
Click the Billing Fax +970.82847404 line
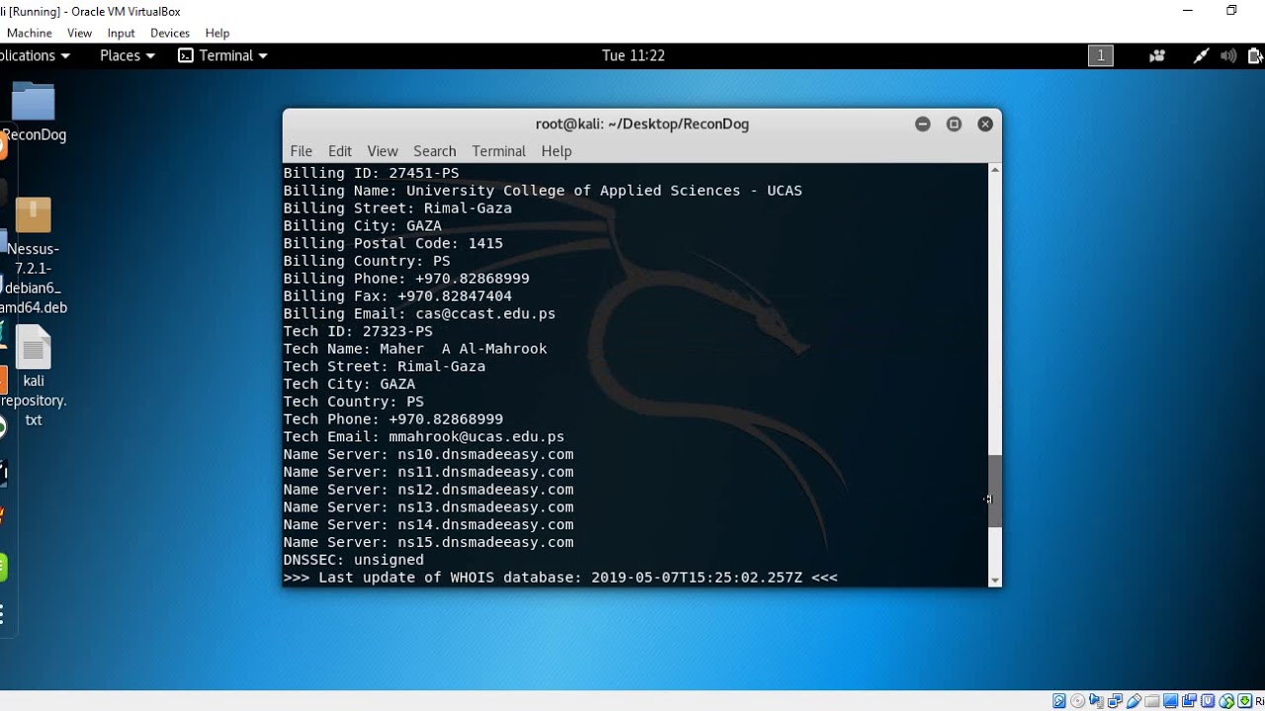[x=398, y=296]
